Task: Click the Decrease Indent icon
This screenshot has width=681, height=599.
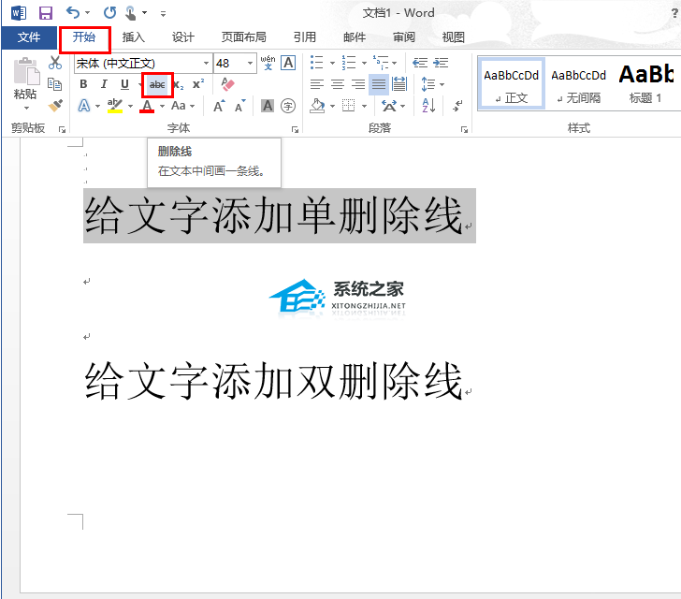Action: tap(419, 63)
